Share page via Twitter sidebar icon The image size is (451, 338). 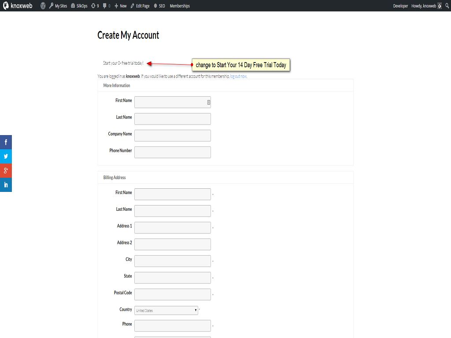coord(6,156)
